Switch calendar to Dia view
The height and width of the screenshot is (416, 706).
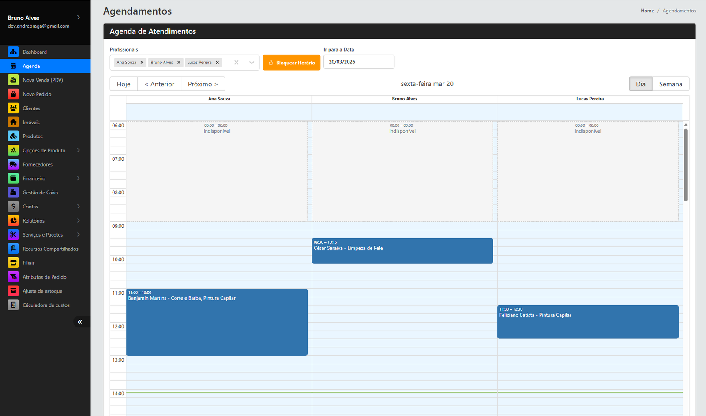(x=640, y=84)
